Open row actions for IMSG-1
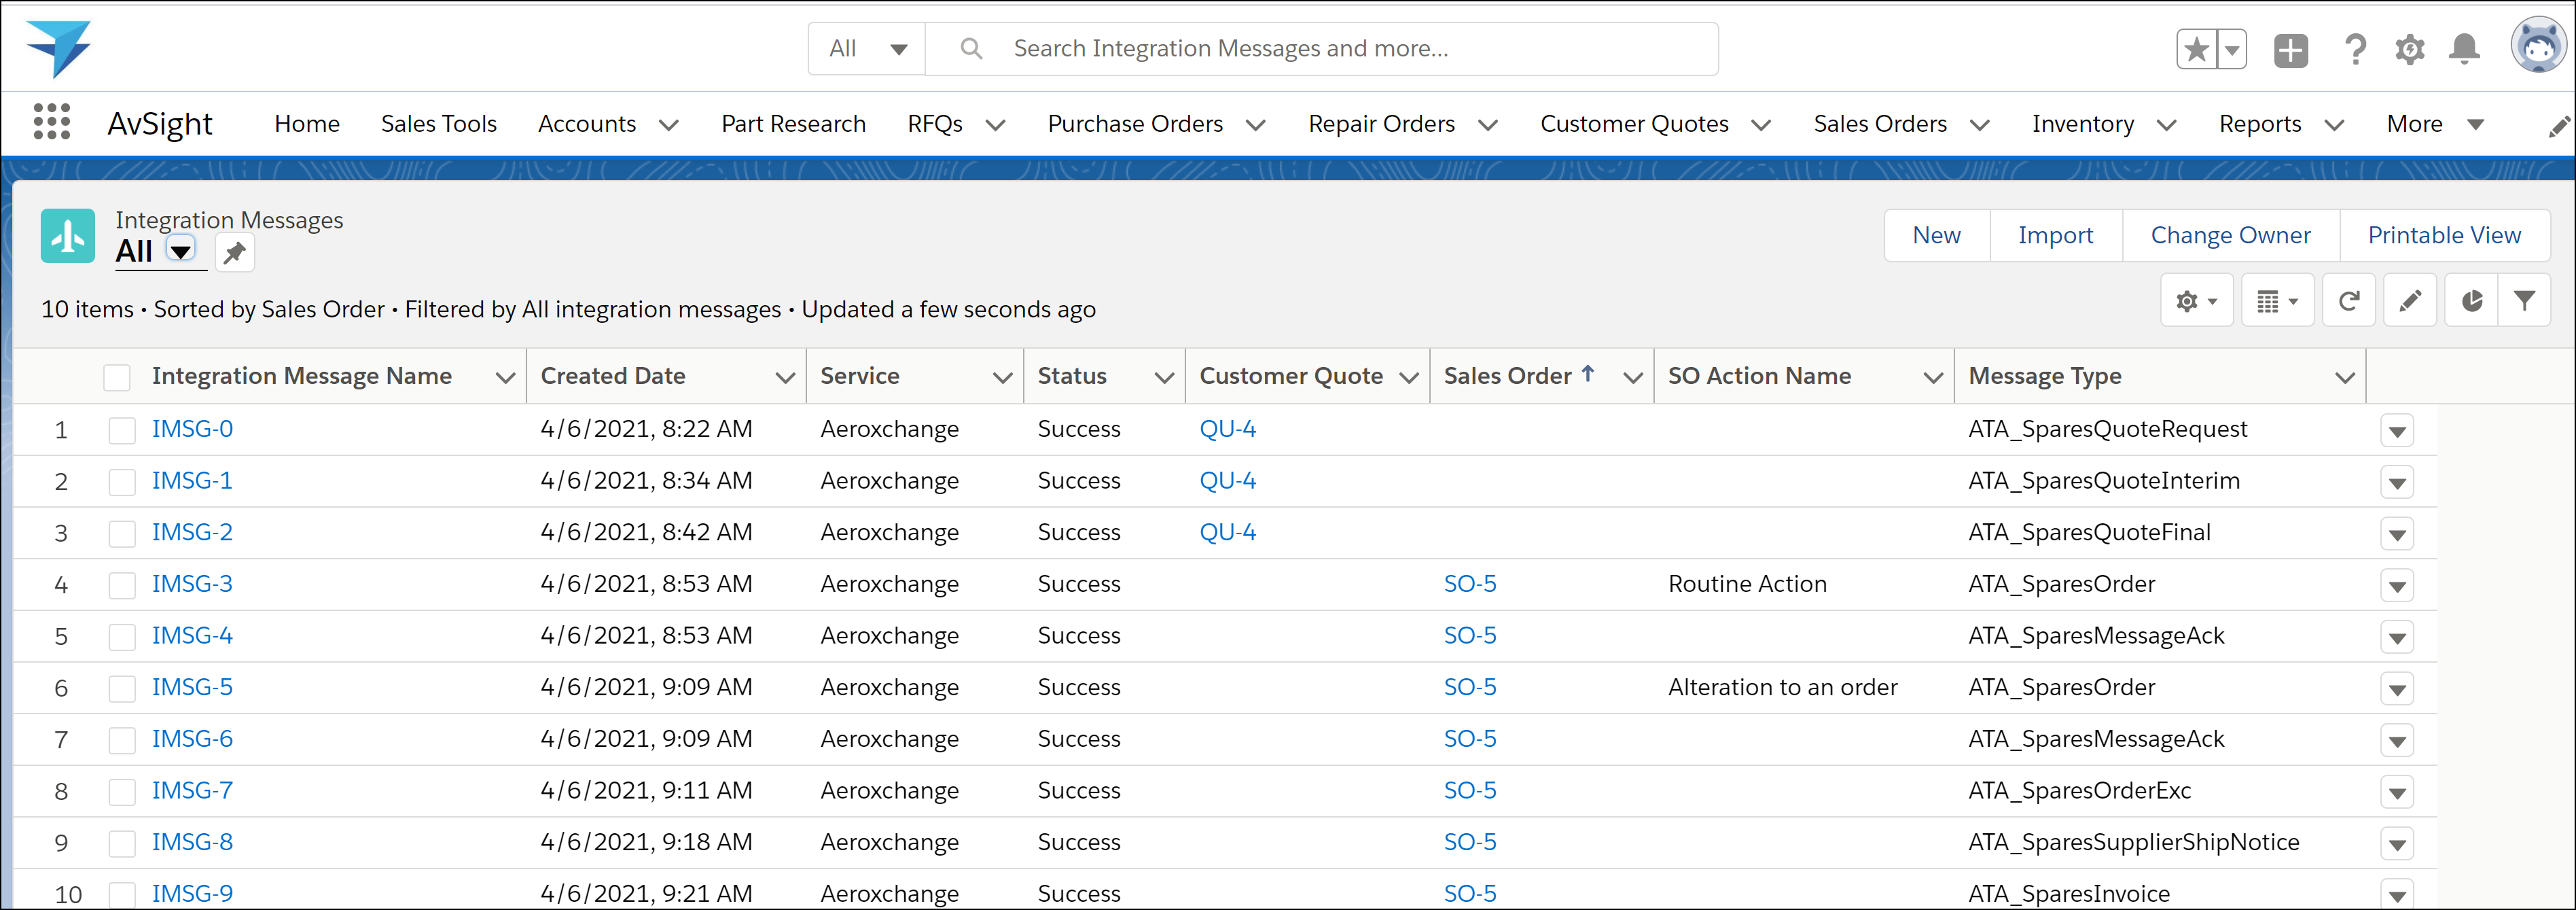The height and width of the screenshot is (910, 2576). 2397,482
